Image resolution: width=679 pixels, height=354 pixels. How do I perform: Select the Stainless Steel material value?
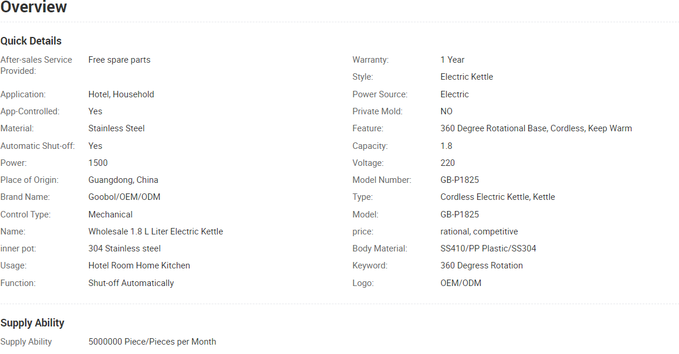(x=116, y=128)
